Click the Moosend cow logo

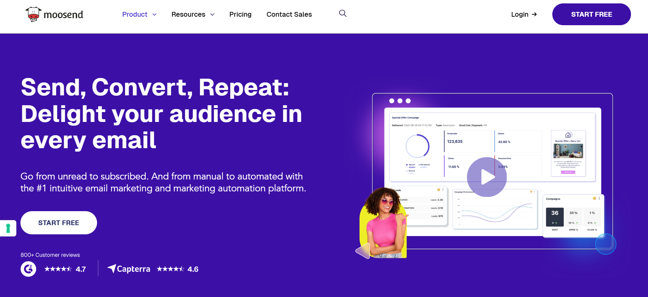click(33, 14)
